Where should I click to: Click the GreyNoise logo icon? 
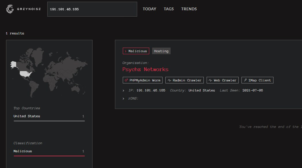[10, 9]
